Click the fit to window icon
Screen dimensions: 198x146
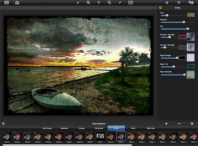[131, 3]
